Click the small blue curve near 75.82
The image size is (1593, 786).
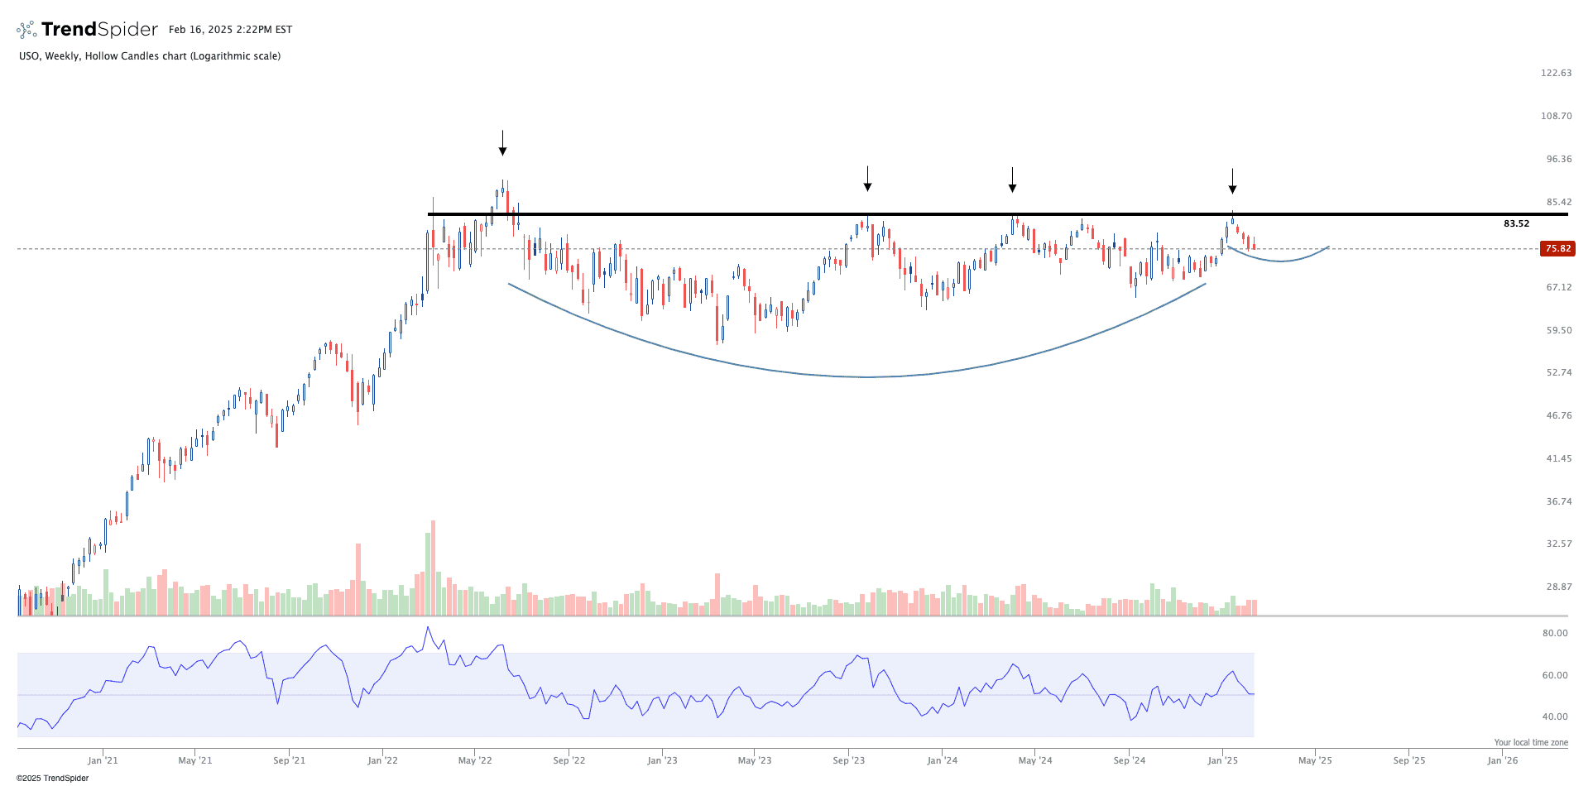1281,261
